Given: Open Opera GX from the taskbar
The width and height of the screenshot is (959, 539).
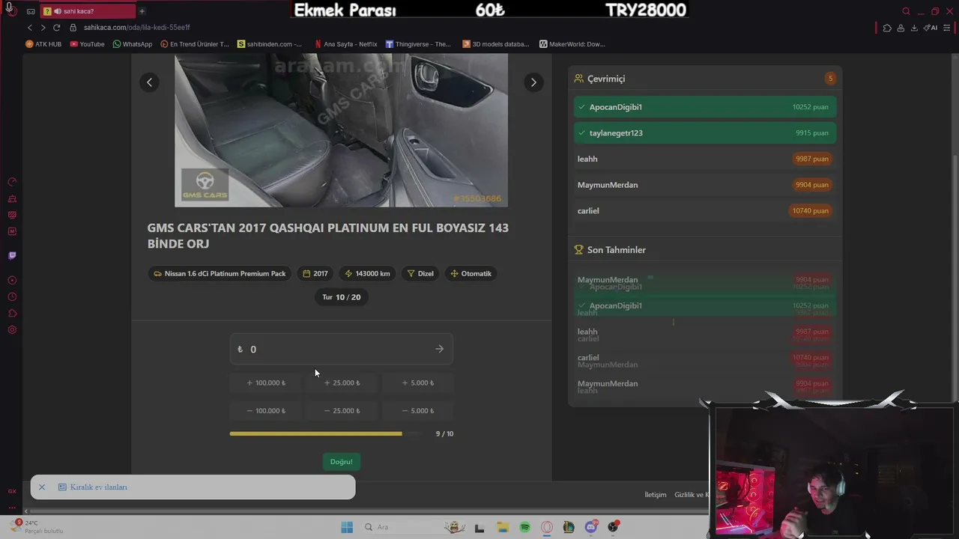Looking at the screenshot, I should pyautogui.click(x=547, y=527).
